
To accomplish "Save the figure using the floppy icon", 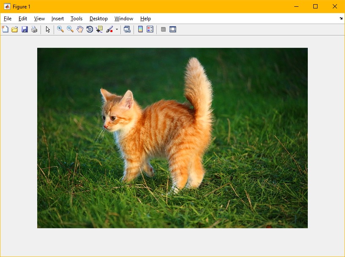I will point(25,30).
